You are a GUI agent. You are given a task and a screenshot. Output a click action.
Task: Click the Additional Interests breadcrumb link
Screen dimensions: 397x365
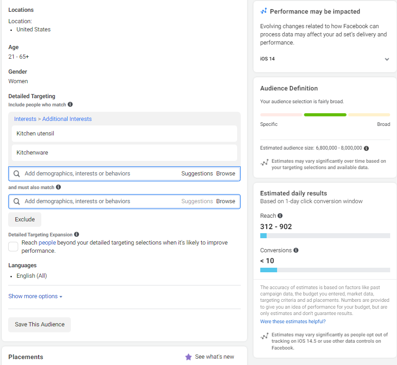67,119
